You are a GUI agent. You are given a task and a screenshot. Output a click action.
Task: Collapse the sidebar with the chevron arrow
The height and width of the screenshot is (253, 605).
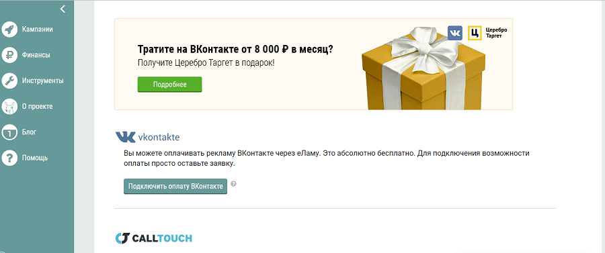[x=63, y=9]
